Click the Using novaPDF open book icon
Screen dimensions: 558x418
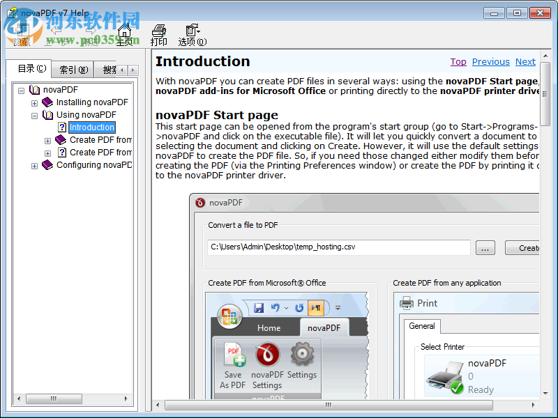[47, 115]
